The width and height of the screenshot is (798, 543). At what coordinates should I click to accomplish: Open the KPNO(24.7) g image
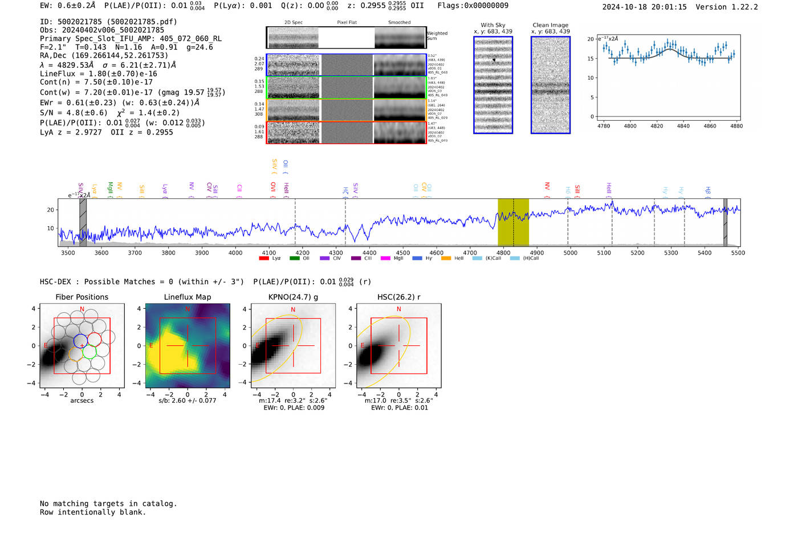[293, 346]
